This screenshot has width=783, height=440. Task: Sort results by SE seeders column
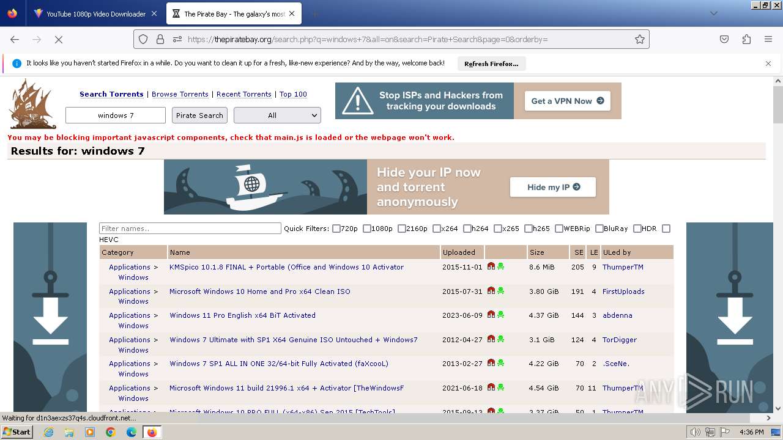coord(579,252)
